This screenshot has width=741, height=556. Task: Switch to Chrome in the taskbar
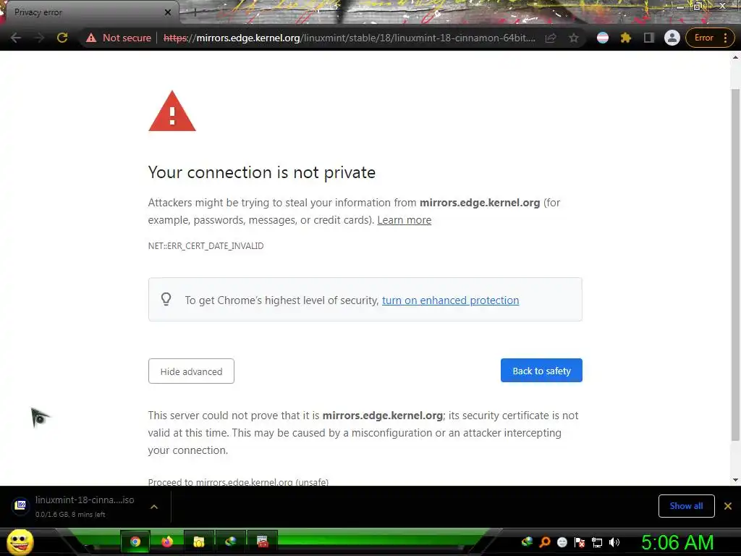click(135, 542)
